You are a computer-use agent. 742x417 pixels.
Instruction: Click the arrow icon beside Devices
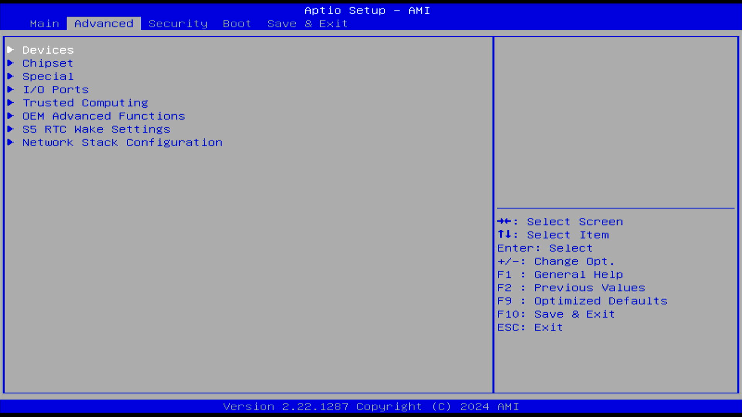[11, 50]
